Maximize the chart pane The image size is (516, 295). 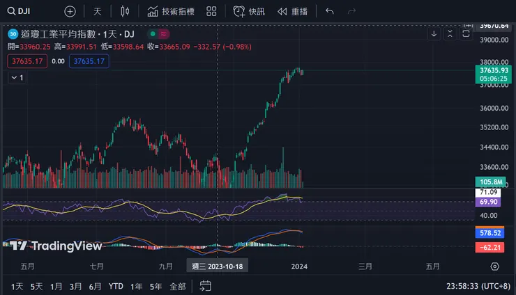(466, 33)
